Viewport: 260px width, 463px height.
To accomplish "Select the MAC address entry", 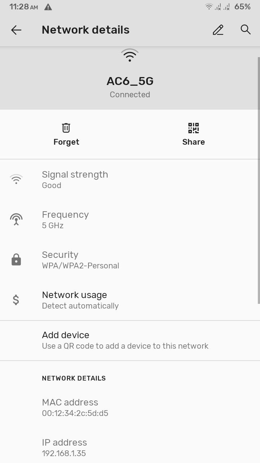I will [75, 407].
